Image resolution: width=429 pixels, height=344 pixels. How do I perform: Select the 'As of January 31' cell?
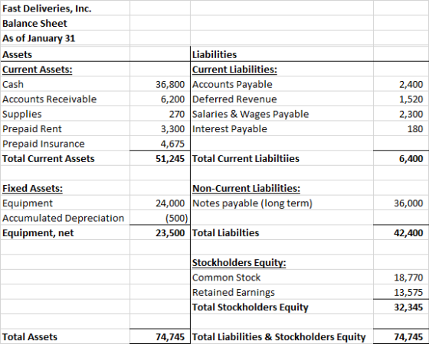click(x=38, y=38)
